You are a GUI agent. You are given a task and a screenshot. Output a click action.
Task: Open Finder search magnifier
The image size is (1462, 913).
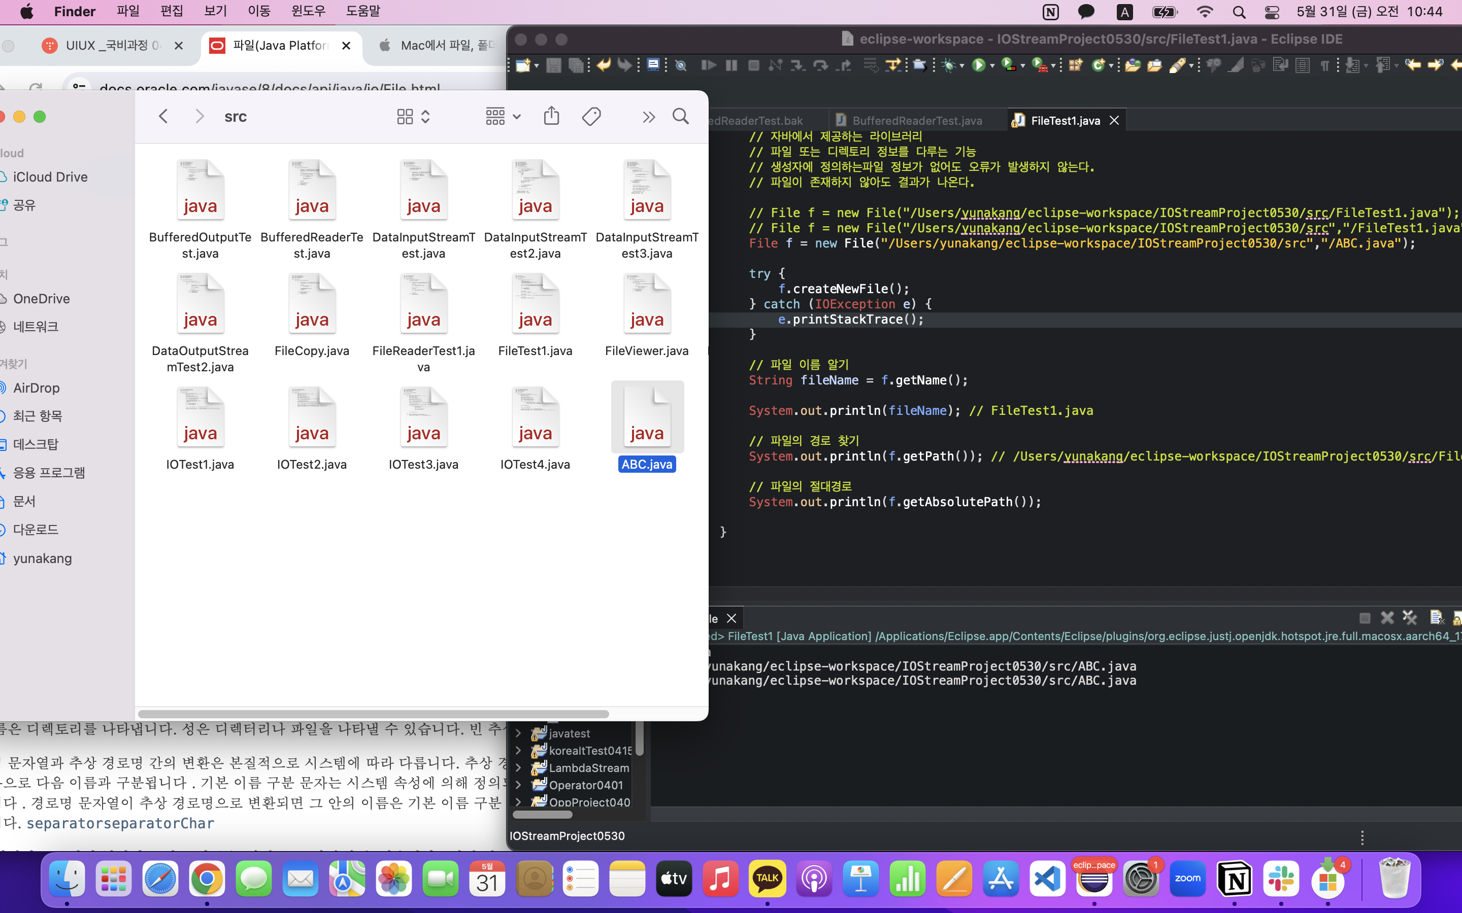tap(680, 116)
